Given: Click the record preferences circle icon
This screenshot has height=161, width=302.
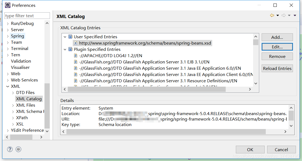Looking at the screenshot, I should point(18,149).
